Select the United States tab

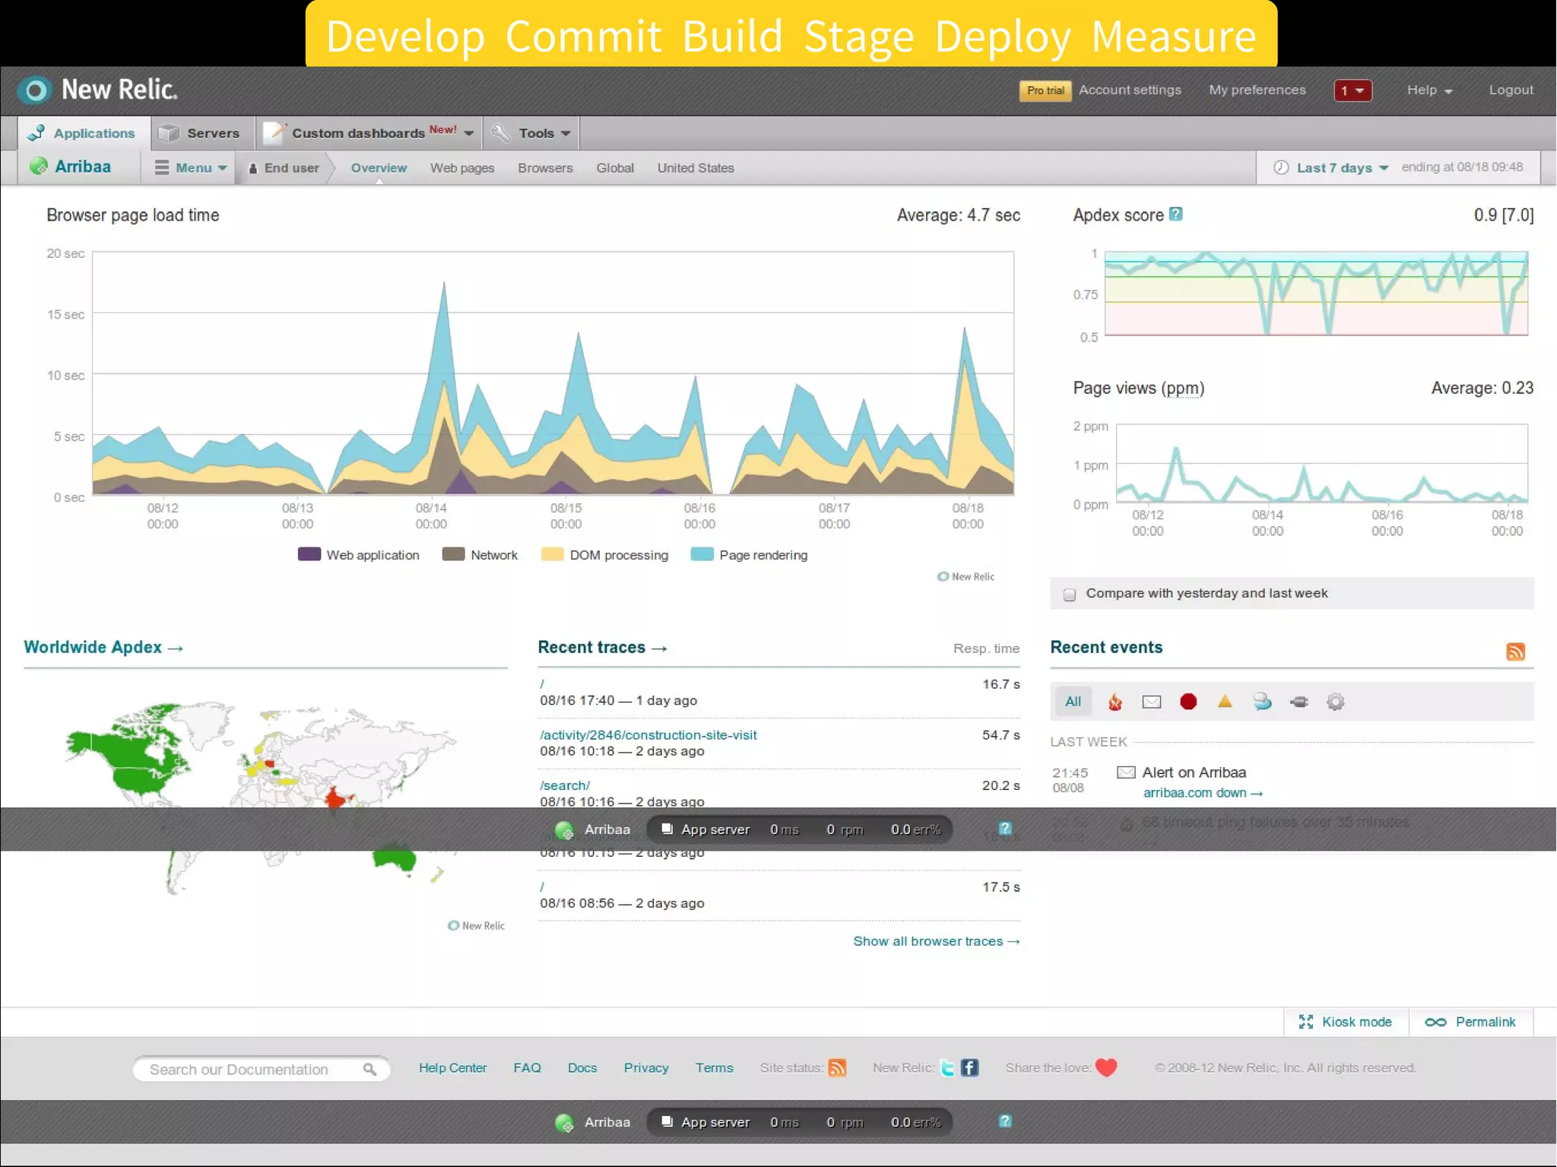click(696, 168)
